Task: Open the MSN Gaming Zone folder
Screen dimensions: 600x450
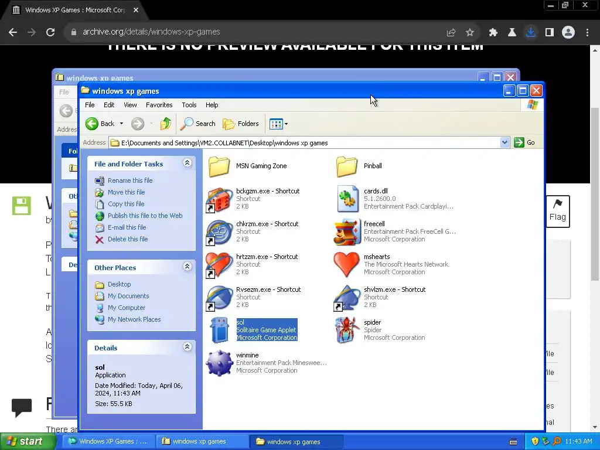Action: coord(219,166)
